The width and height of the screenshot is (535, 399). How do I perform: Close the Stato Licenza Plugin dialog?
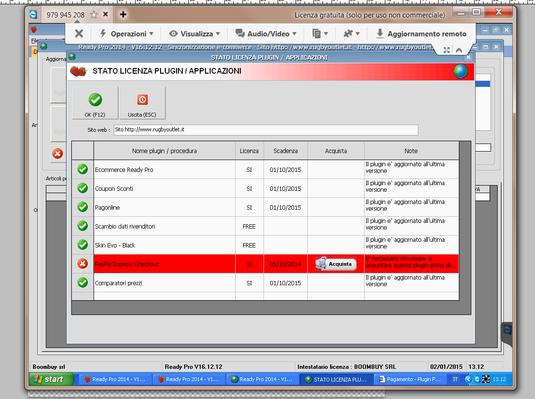(x=468, y=57)
